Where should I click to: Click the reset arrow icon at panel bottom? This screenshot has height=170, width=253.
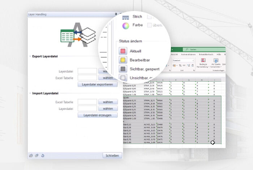(x=43, y=156)
